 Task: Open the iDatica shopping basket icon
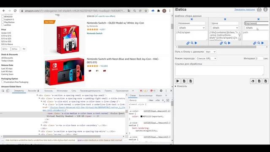tap(259, 9)
